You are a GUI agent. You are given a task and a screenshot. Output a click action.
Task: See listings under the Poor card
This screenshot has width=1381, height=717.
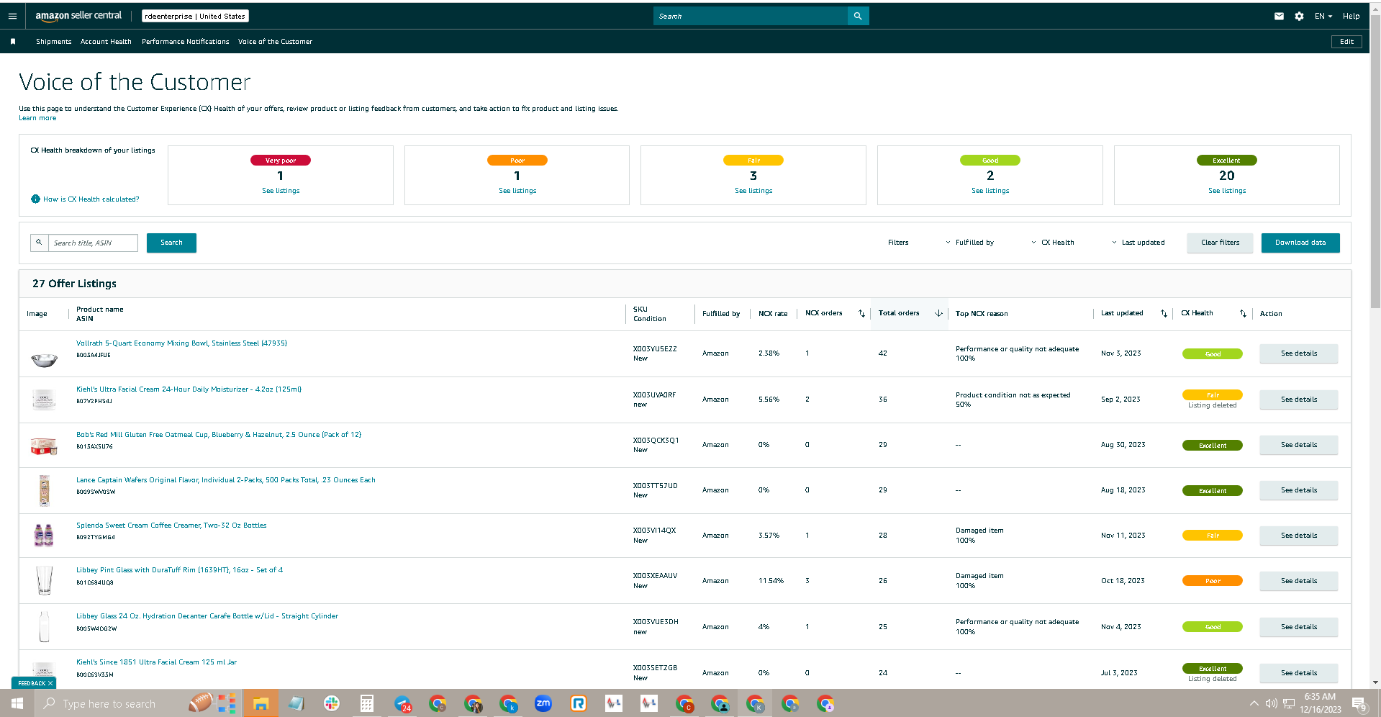517,191
